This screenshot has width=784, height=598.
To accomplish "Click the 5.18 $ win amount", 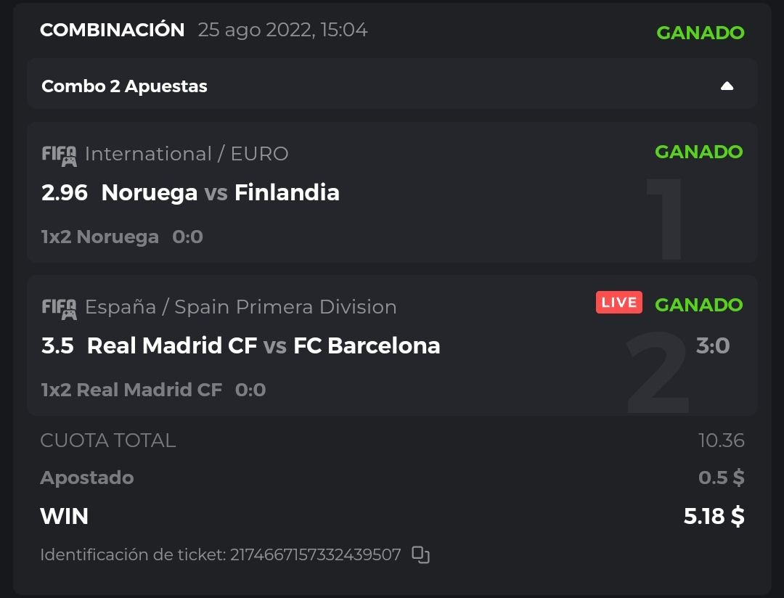I will coord(714,516).
